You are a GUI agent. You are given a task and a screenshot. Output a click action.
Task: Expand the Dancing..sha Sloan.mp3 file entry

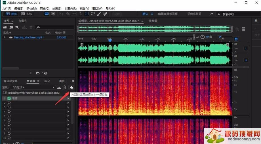(x=4, y=37)
